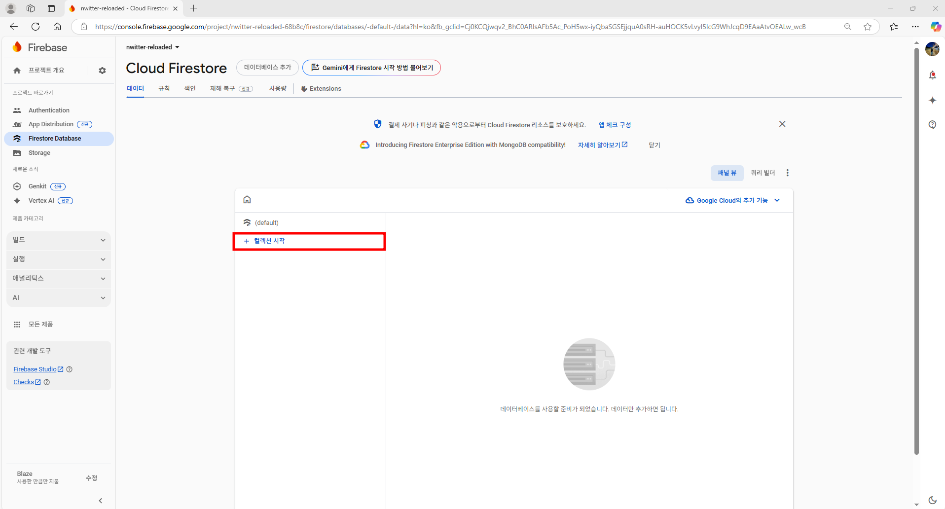This screenshot has width=945, height=509.
Task: Switch to the 사용량 tab
Action: [278, 89]
